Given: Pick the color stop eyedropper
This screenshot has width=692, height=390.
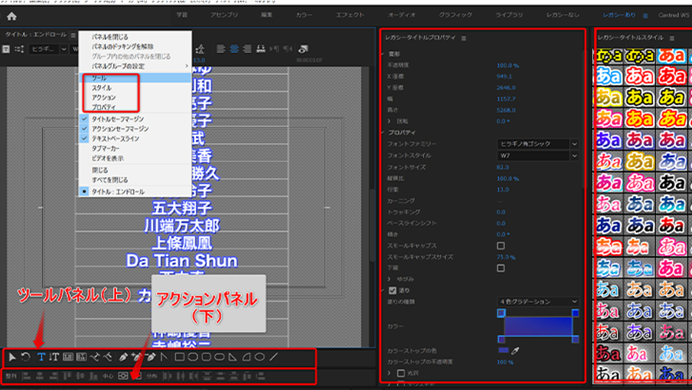Looking at the screenshot, I should coord(515,351).
